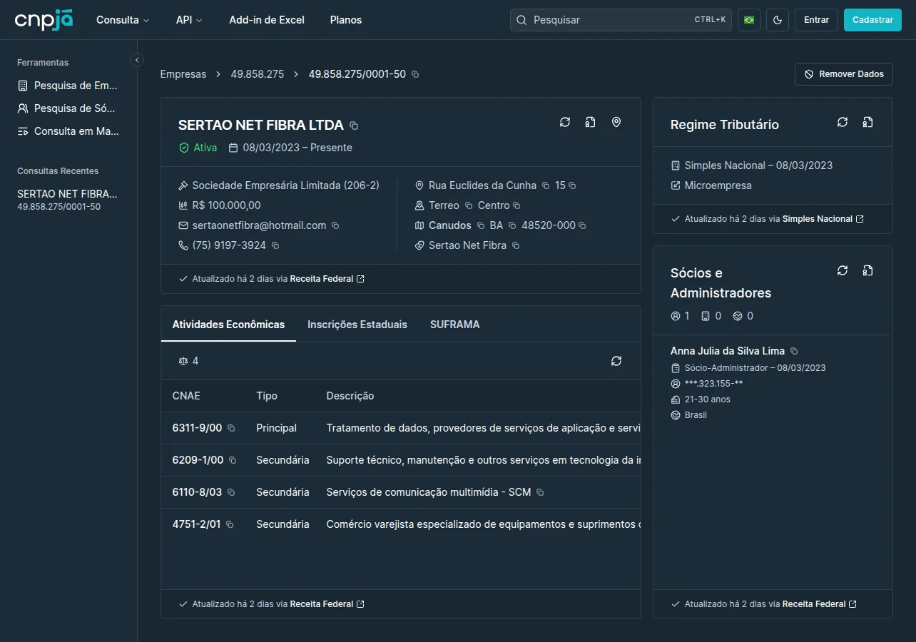Copy the CNPJ 49.858.275/0001-50 in breadcrumb
916x642 pixels.
pos(415,74)
